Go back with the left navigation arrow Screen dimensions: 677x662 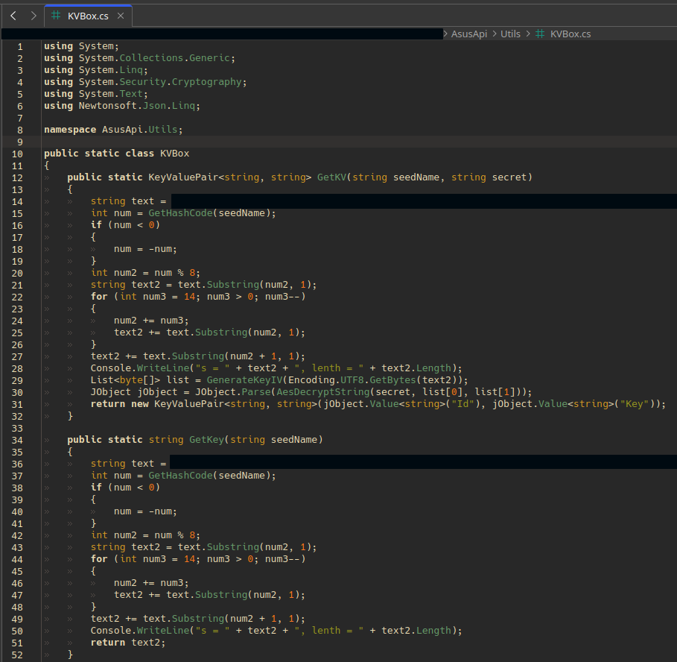[13, 16]
